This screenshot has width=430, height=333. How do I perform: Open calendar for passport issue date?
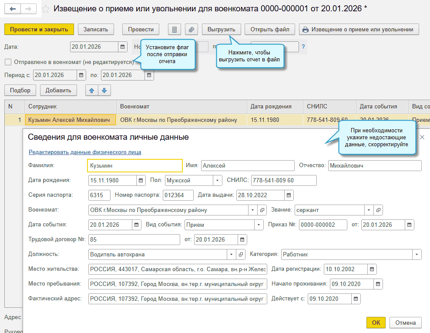(x=289, y=195)
